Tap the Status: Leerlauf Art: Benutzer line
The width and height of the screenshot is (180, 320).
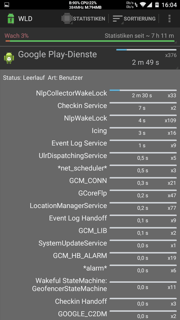tap(43, 78)
